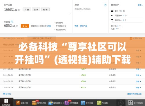Click 交易成功 status in the +332 row
Viewport: 145px width, 106px height.
click(113, 87)
